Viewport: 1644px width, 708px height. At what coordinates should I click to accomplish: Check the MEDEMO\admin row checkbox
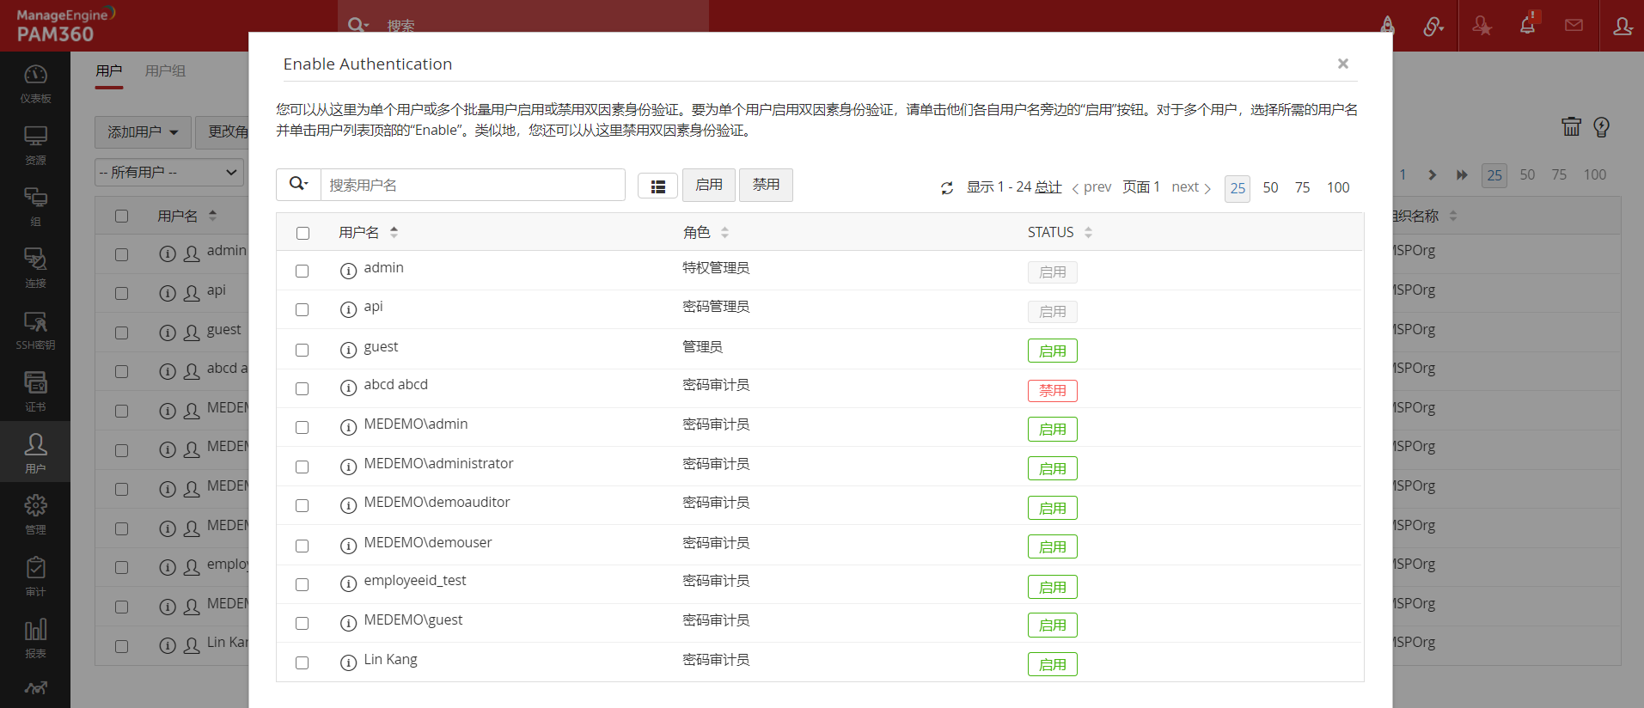(x=303, y=427)
